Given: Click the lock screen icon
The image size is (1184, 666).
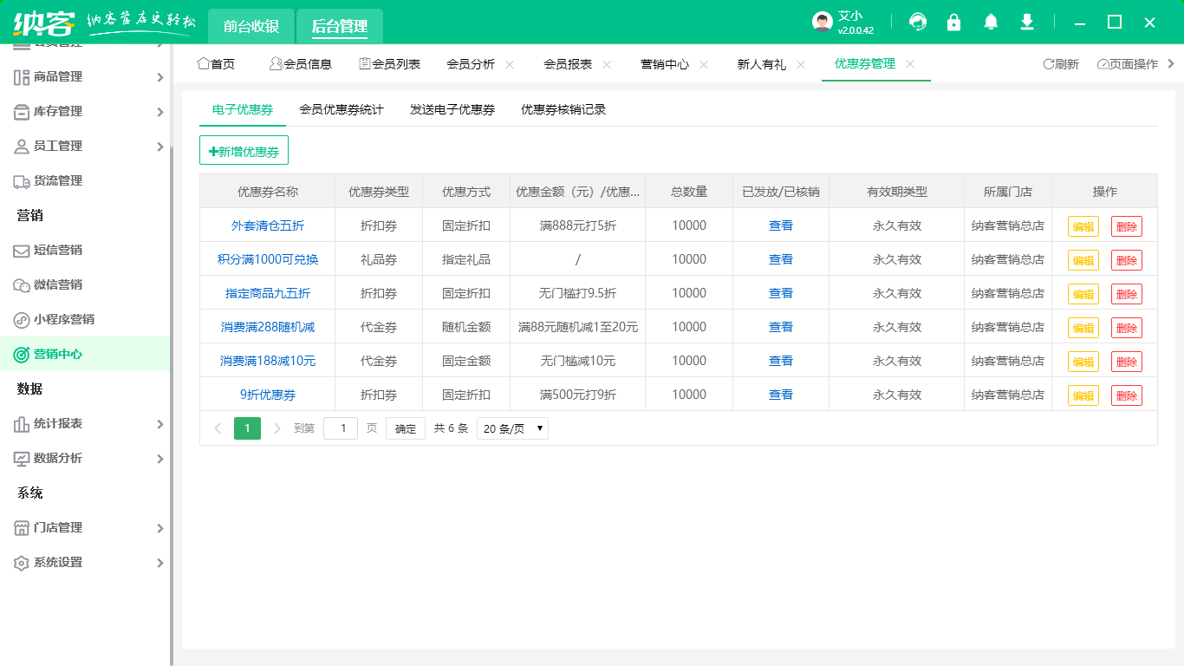Looking at the screenshot, I should (953, 23).
